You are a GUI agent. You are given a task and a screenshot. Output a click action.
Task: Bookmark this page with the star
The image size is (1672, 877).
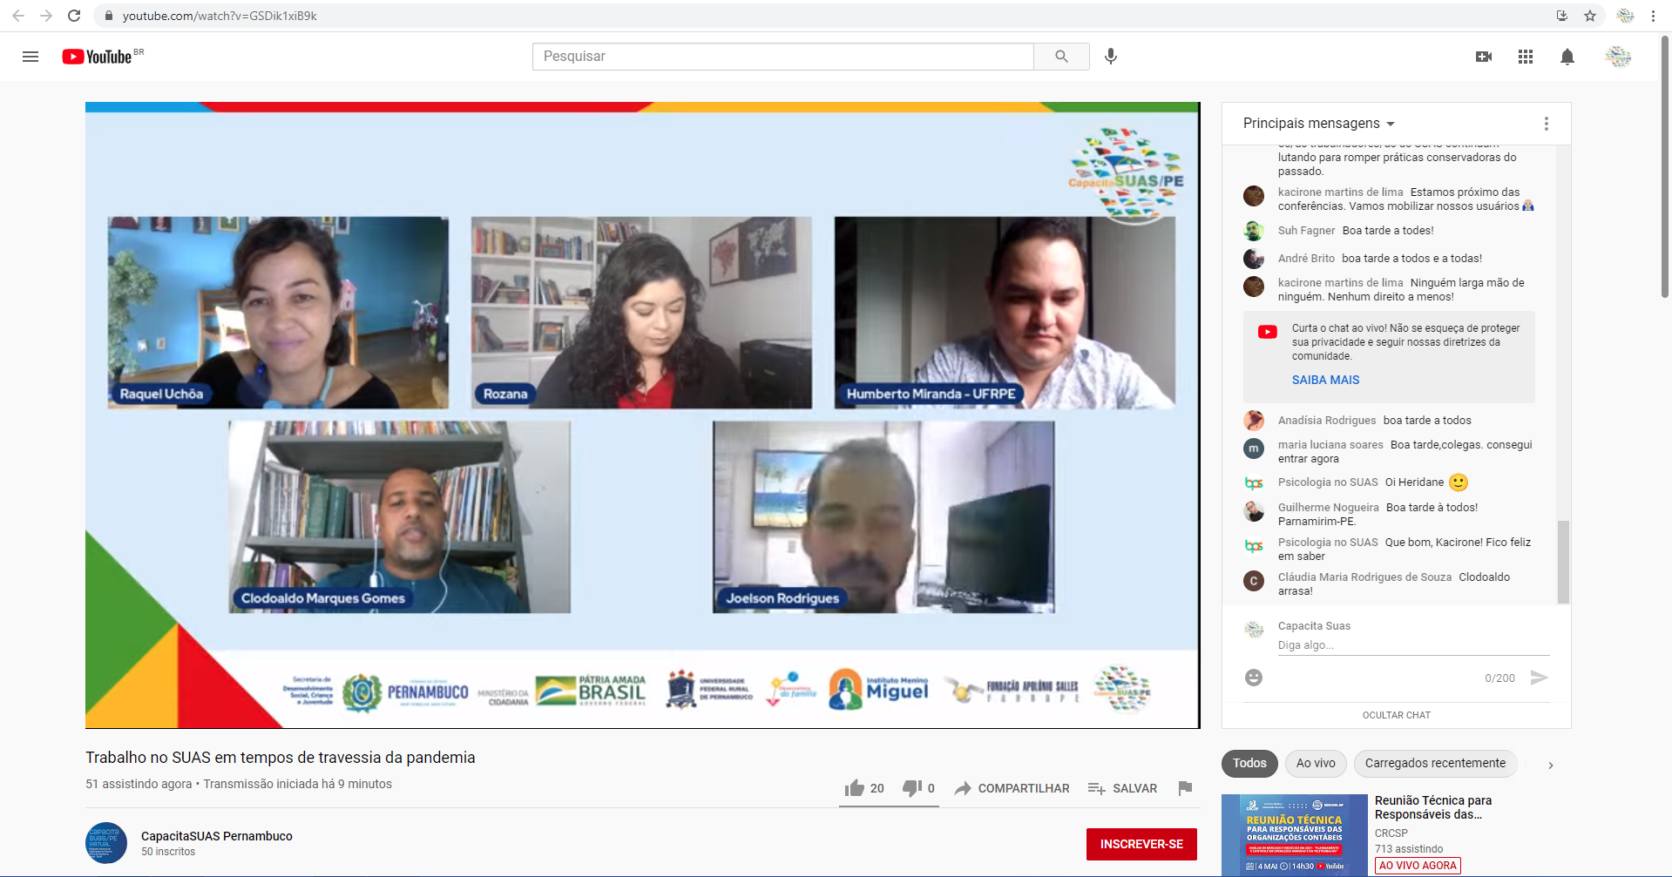coord(1590,16)
